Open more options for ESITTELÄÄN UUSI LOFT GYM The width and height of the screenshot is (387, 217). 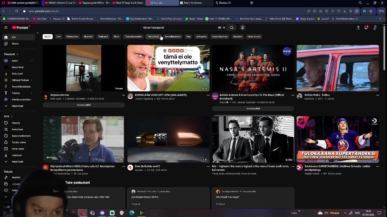208,95
